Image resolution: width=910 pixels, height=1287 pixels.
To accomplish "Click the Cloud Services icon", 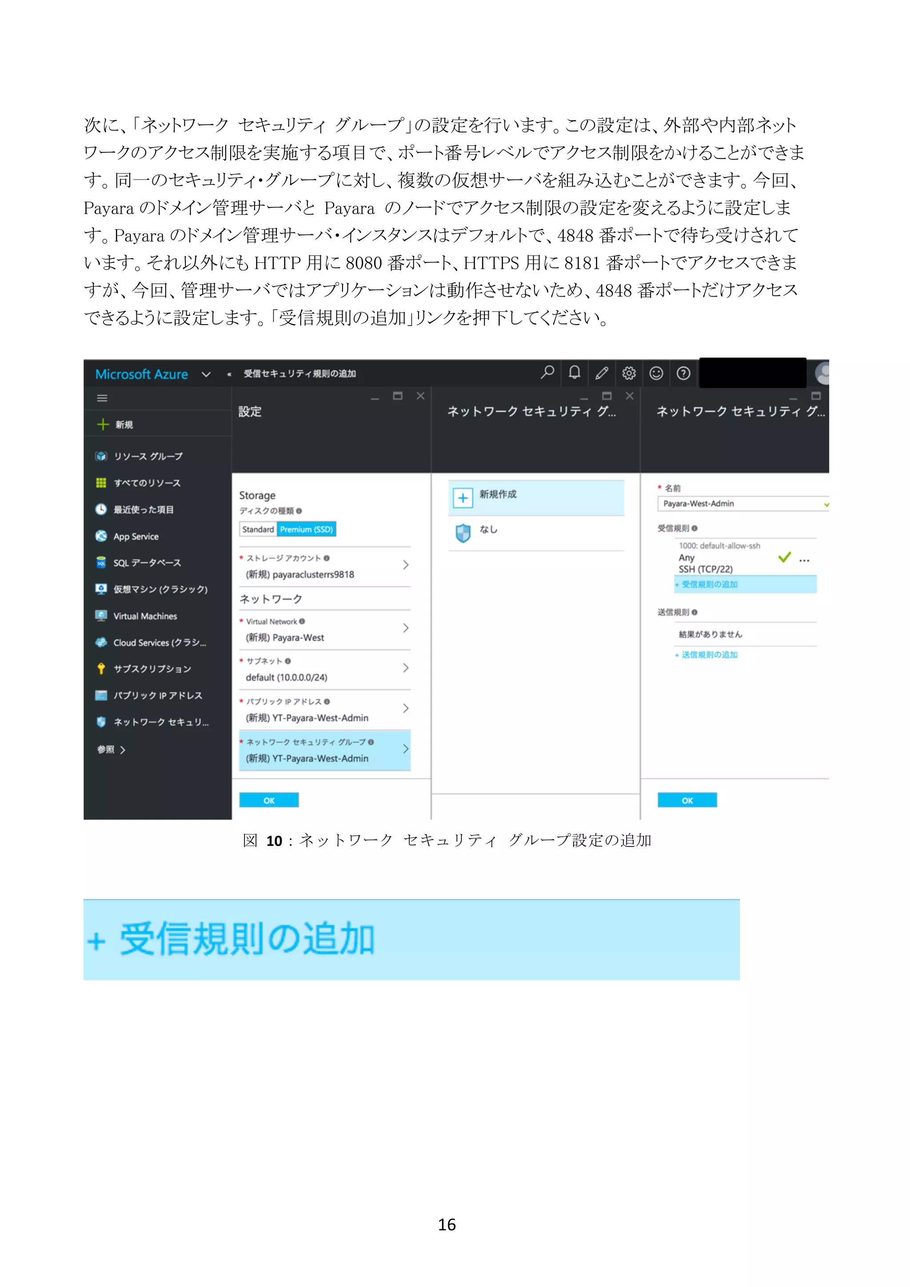I will point(101,642).
